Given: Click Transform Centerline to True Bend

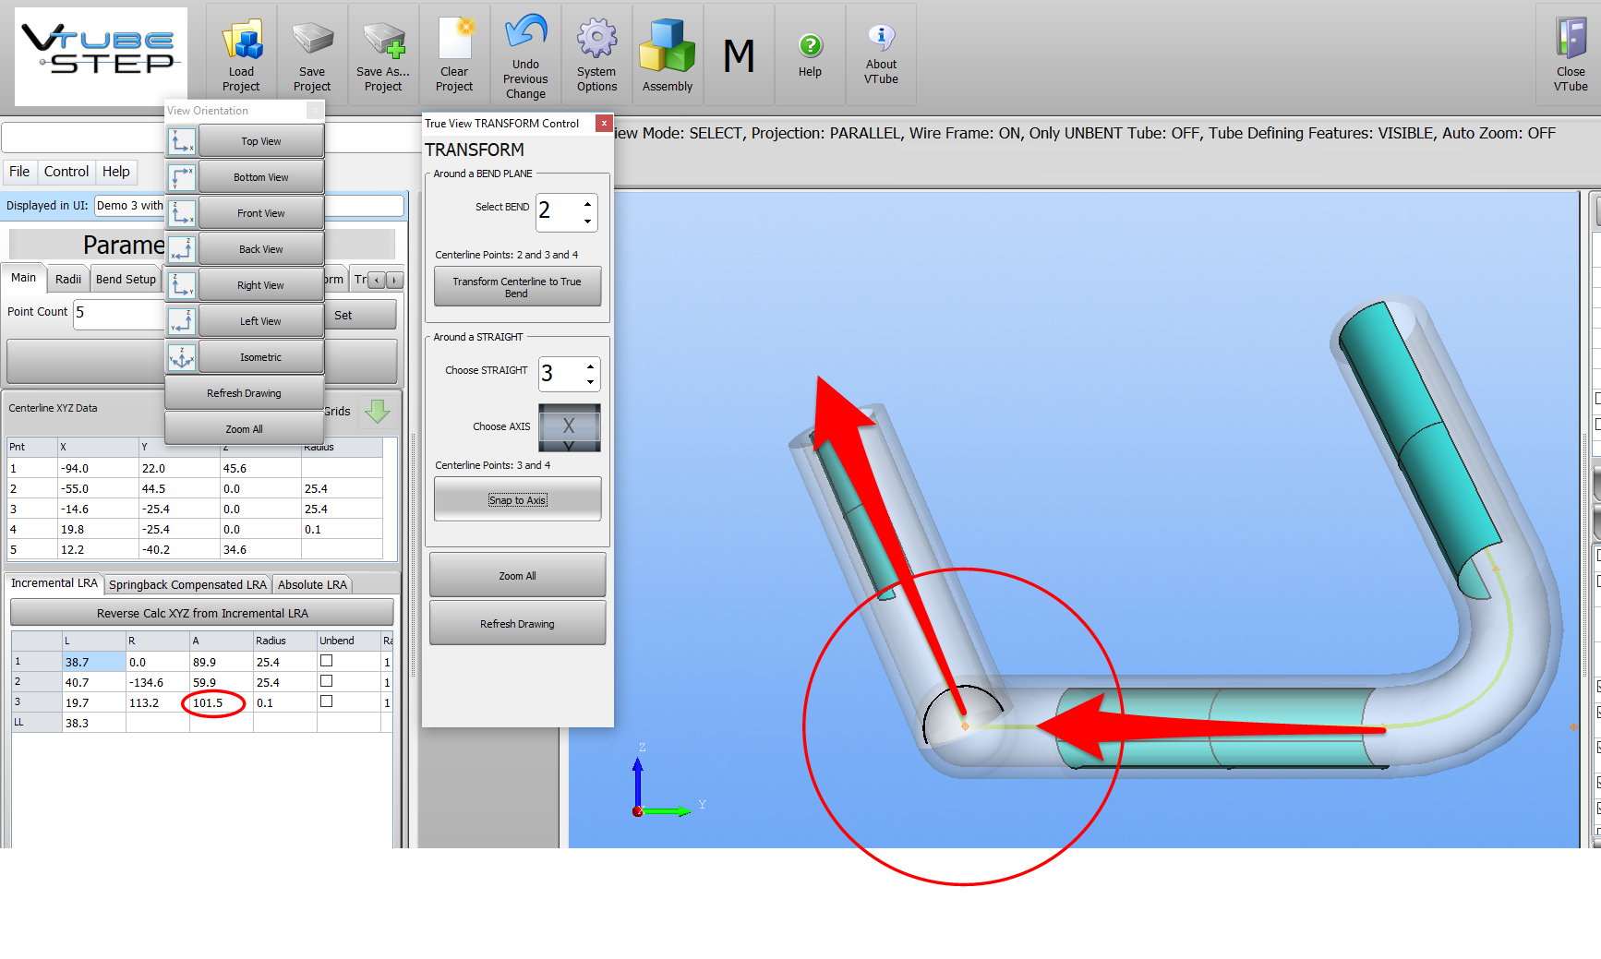Looking at the screenshot, I should tap(517, 287).
